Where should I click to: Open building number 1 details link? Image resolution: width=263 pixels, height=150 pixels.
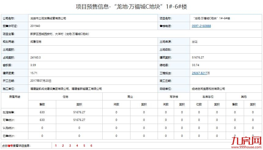coord(56,146)
